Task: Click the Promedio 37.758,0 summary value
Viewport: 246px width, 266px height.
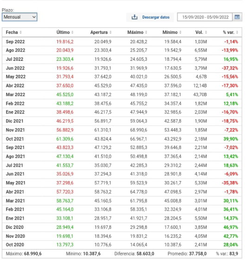Action: point(198,253)
